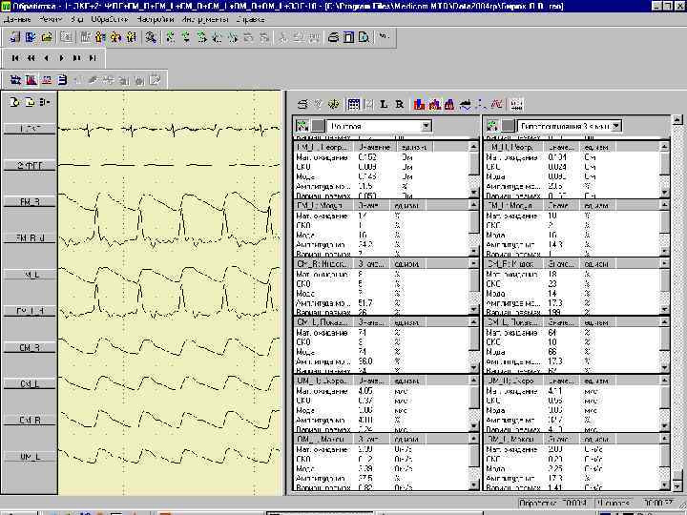This screenshot has width=687, height=515.
Task: Open the Справка menu
Action: [250, 19]
